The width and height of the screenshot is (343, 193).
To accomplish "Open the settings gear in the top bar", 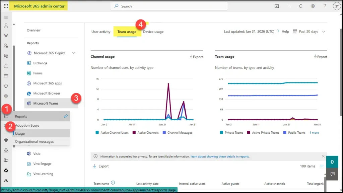I will click(x=313, y=6).
